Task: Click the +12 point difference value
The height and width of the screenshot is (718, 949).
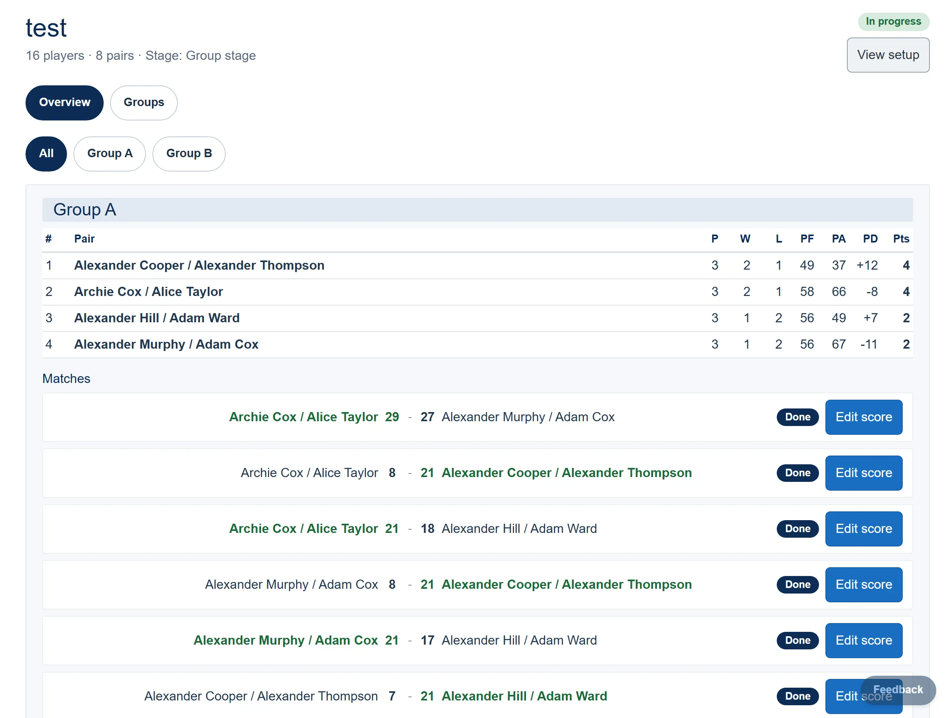Action: coord(867,265)
